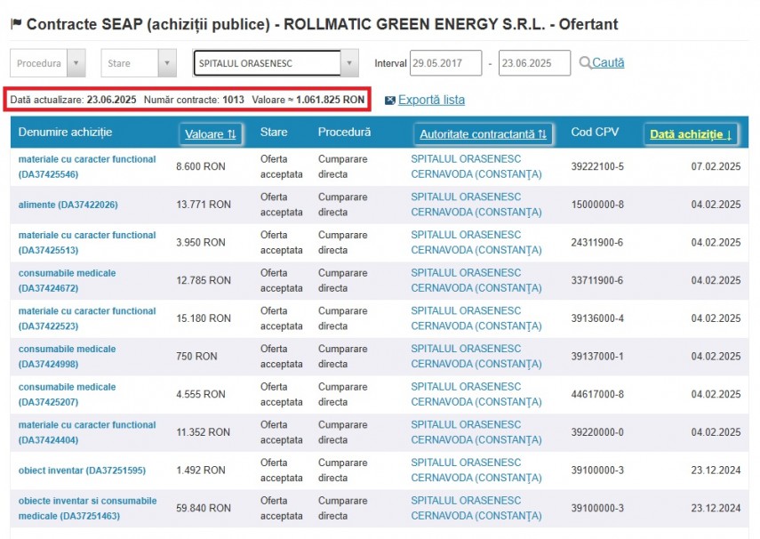Viewport: 760px width, 539px height.
Task: Click the interval start date field 29.05.2017
Action: point(446,63)
